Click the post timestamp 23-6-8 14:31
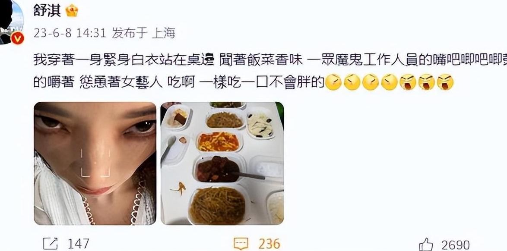This screenshot has height=251, width=507. [70, 33]
